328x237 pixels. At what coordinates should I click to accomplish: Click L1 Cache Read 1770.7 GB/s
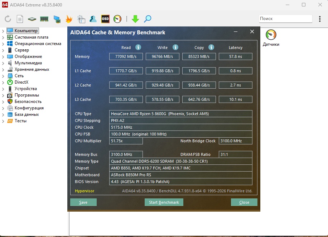tap(126, 71)
